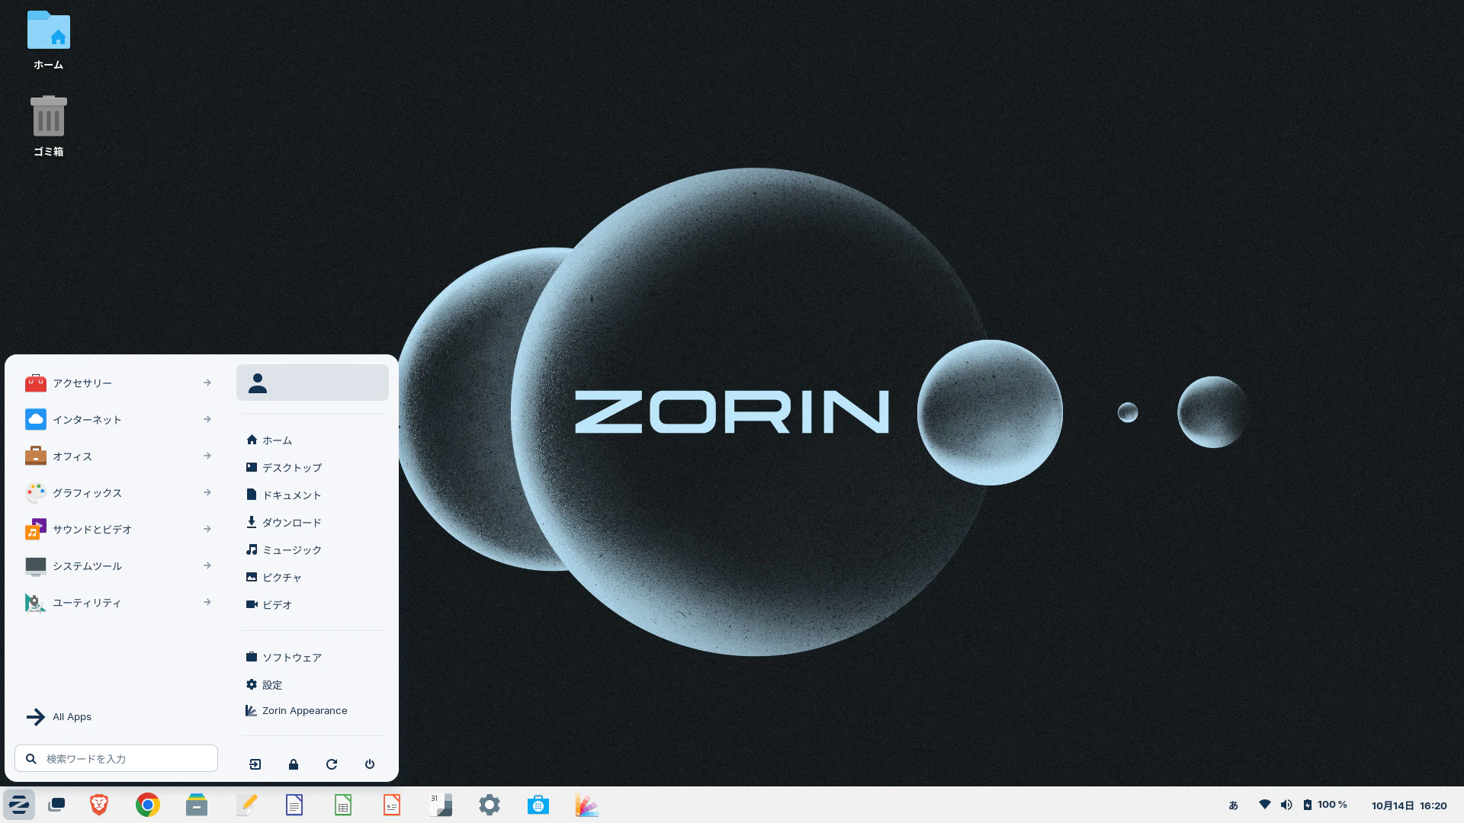Launch Google Chrome from the taskbar
Image resolution: width=1464 pixels, height=823 pixels.
click(x=147, y=804)
